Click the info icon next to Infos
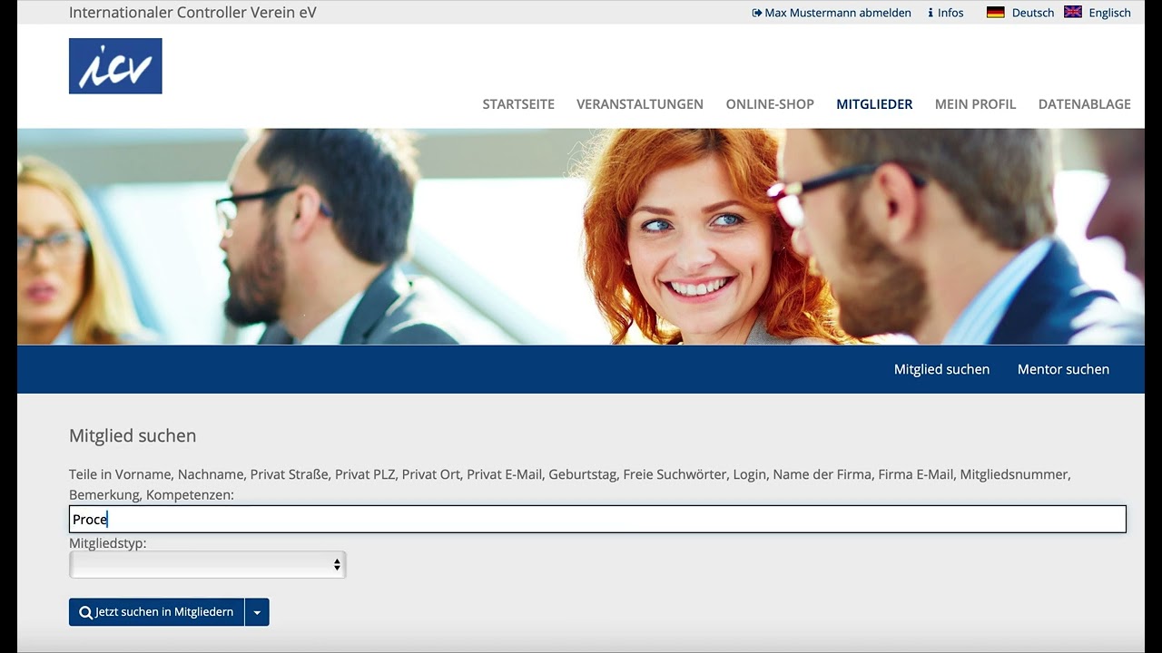The width and height of the screenshot is (1162, 653). [931, 13]
